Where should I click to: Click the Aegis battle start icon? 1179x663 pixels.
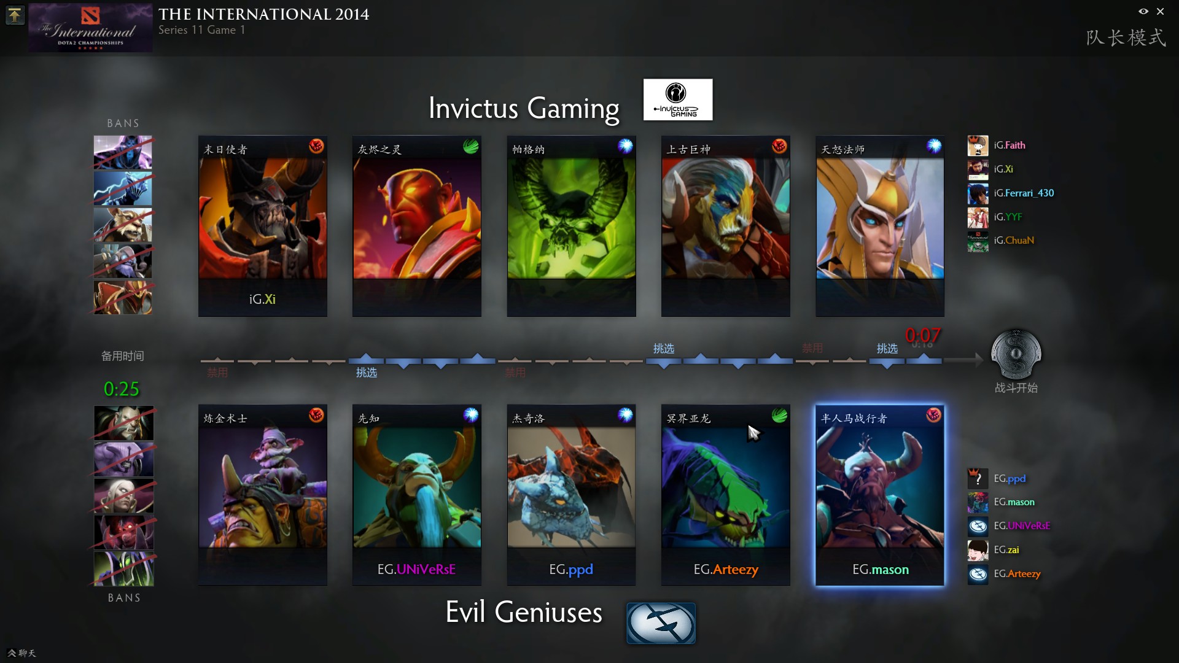pos(1016,354)
